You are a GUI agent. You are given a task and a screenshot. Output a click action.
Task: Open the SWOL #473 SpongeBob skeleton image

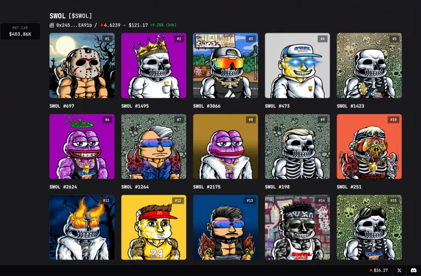point(297,65)
